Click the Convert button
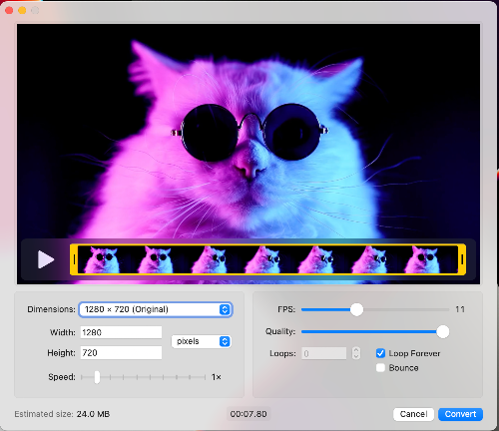This screenshot has height=431, width=499. coord(460,414)
